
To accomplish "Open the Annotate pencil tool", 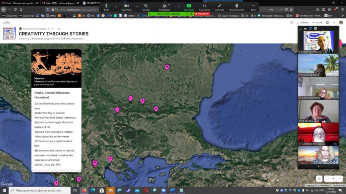I will 220,7.
